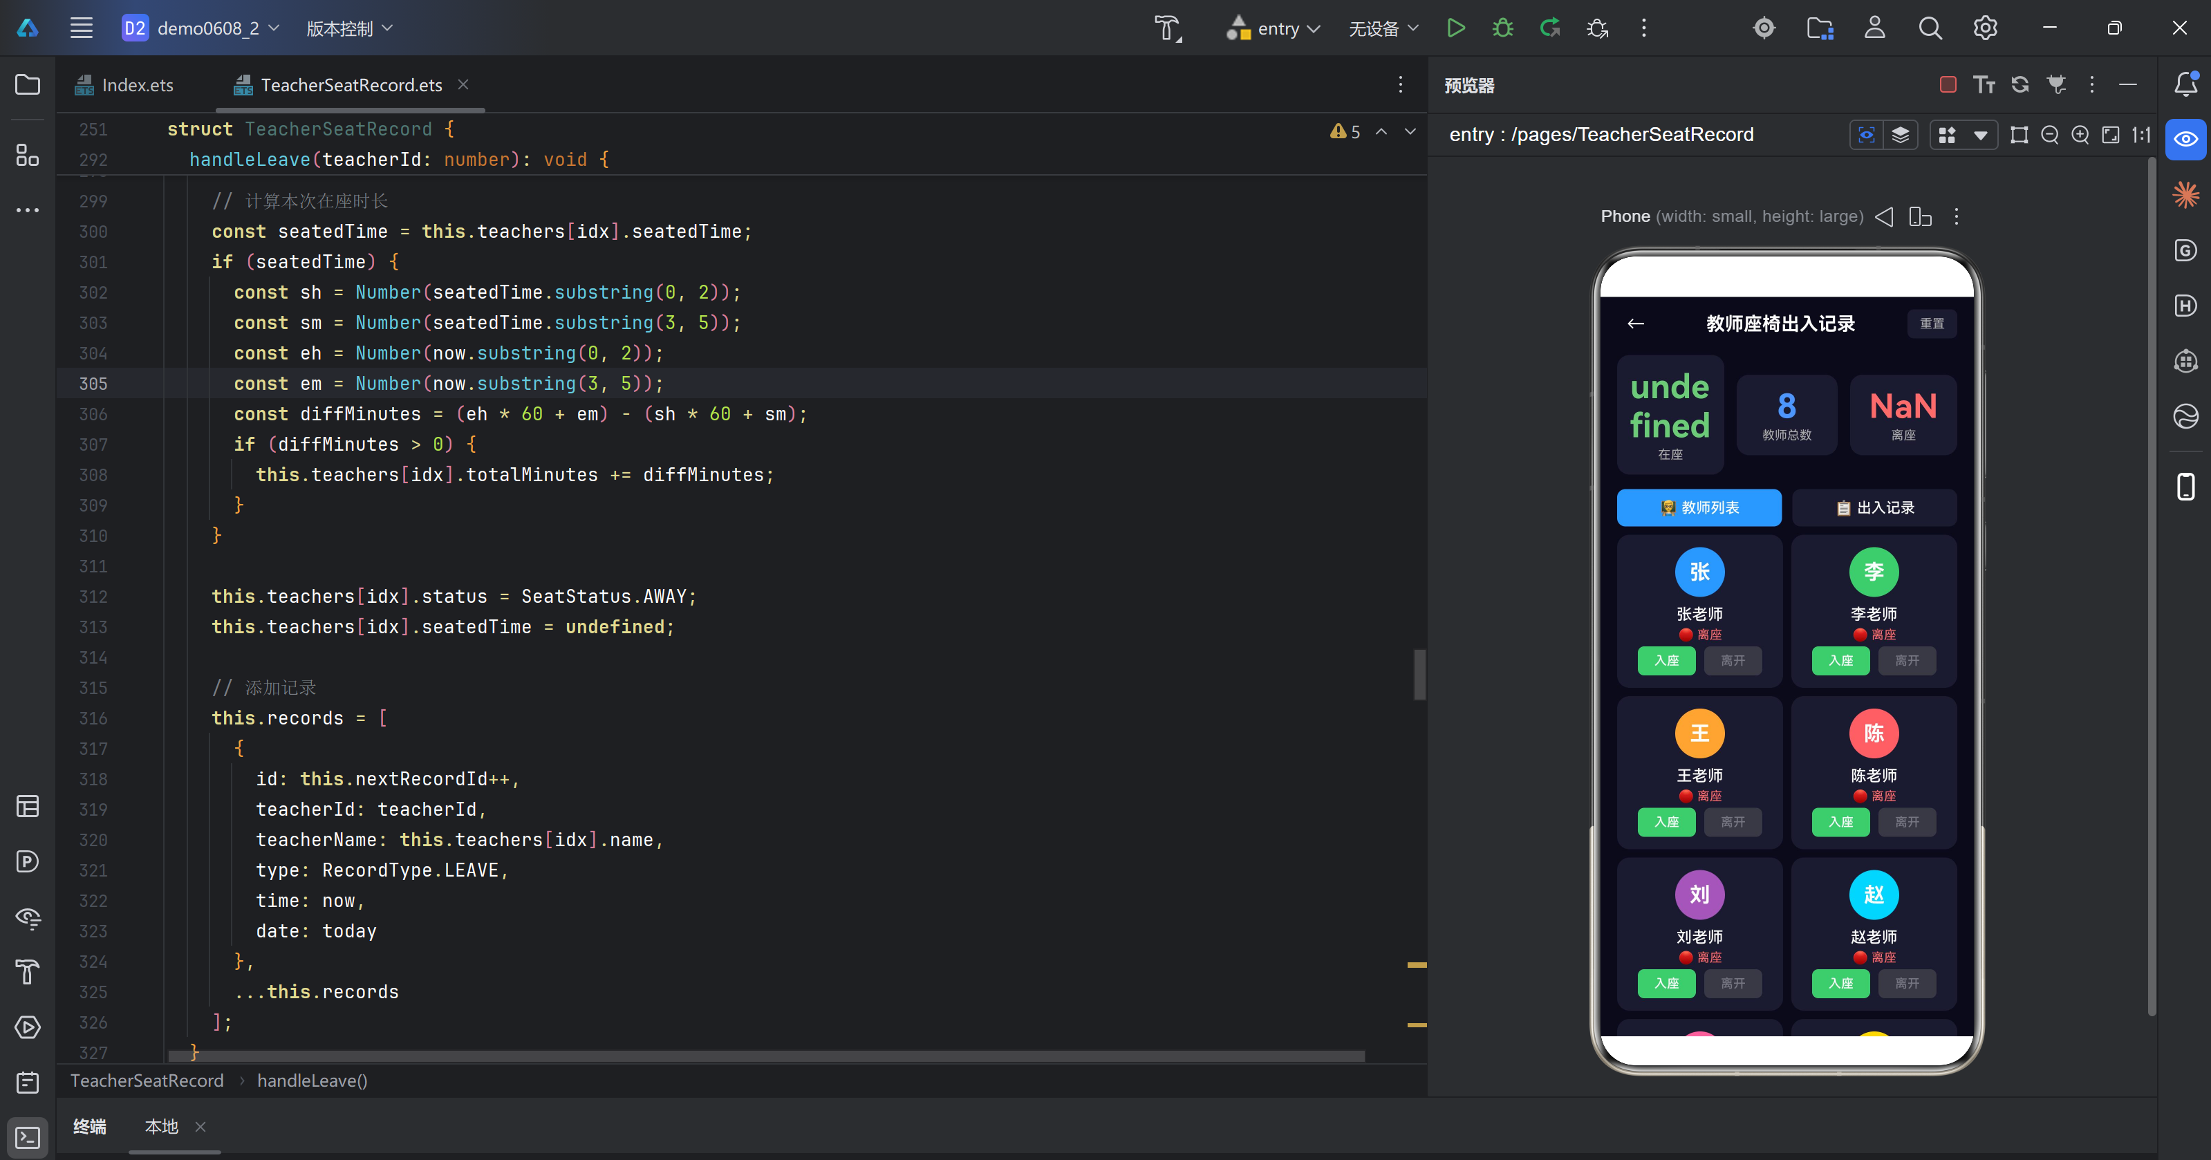
Task: Click the previewer vertical scrollbar
Action: point(2151,587)
